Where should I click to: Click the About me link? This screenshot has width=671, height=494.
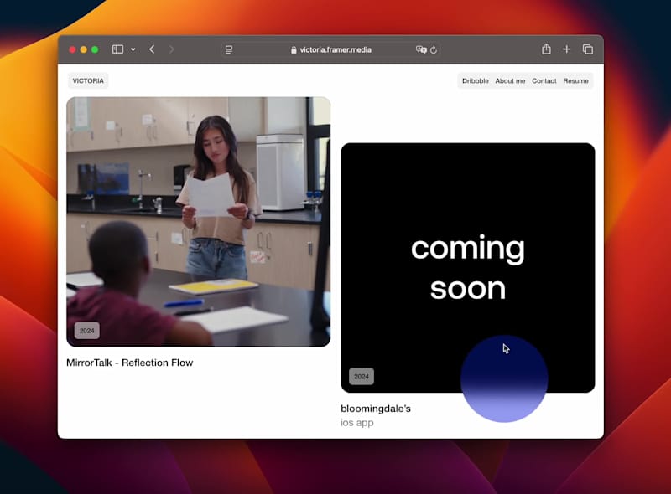tap(510, 80)
